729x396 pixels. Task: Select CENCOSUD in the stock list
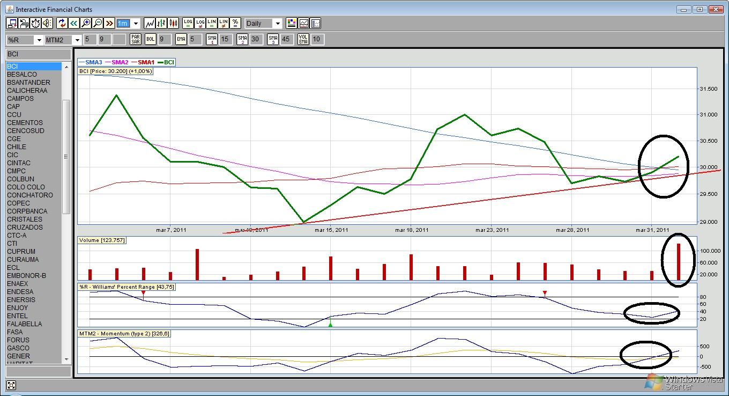(26, 130)
